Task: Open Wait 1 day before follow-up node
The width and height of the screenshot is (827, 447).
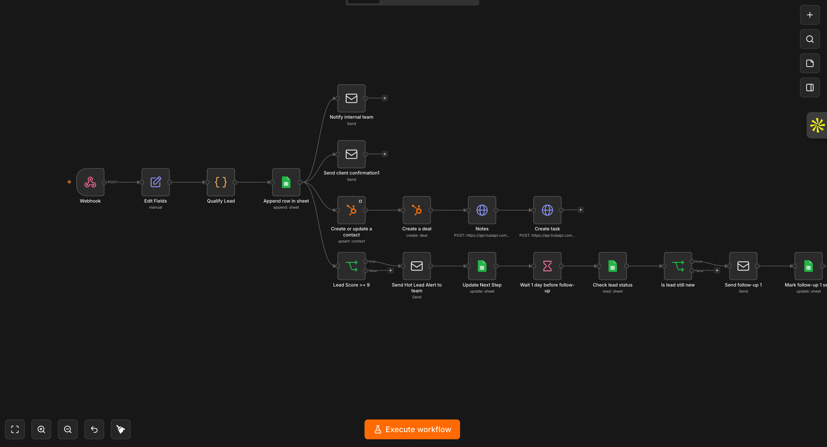Action: [547, 266]
